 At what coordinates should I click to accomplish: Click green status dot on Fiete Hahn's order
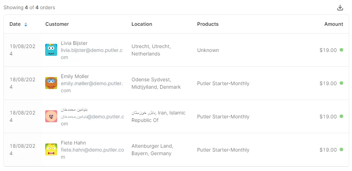point(341,149)
